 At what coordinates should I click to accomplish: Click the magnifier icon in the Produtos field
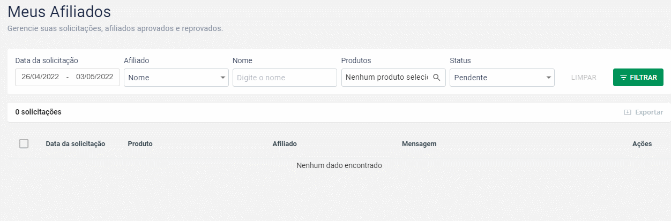[437, 78]
